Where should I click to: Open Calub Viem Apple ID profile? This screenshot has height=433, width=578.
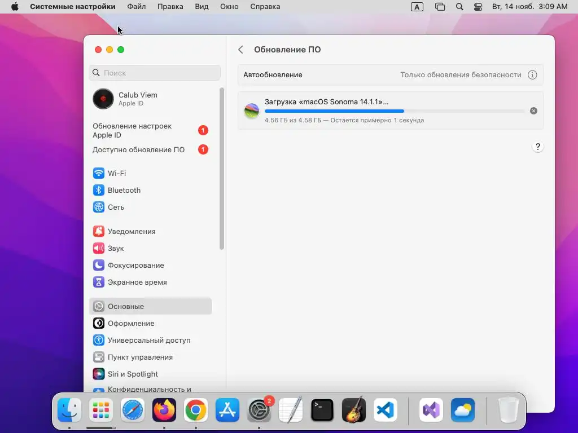click(150, 99)
